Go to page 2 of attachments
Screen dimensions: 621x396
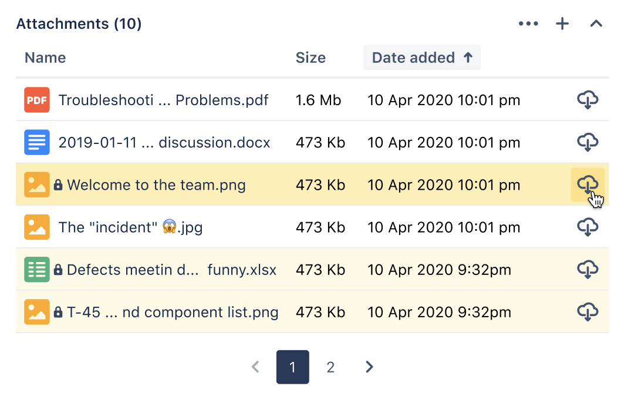click(330, 367)
